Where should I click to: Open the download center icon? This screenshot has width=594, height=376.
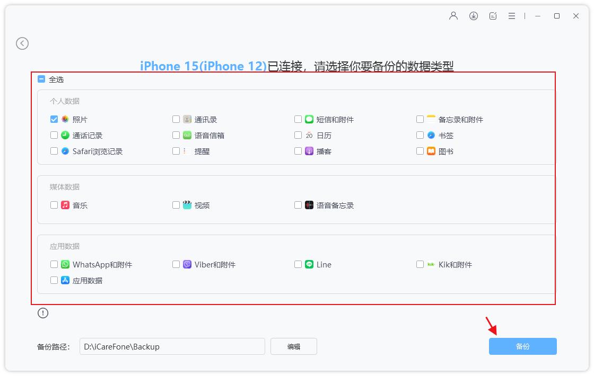pos(473,16)
